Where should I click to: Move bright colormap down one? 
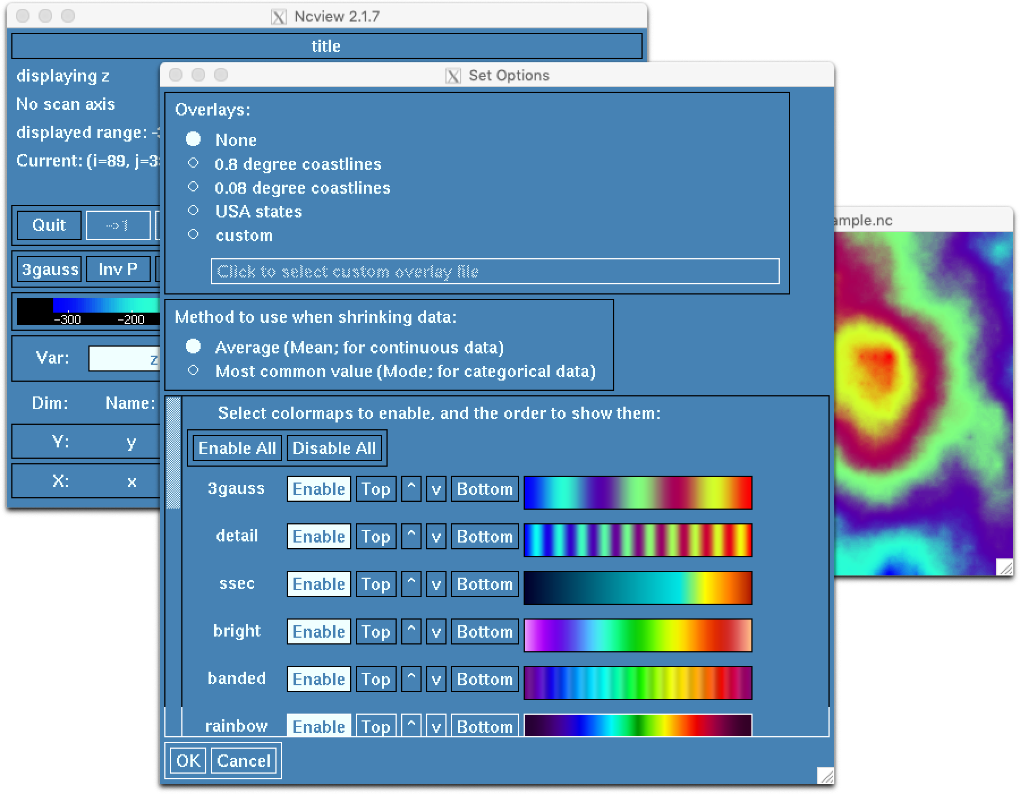[x=436, y=631]
